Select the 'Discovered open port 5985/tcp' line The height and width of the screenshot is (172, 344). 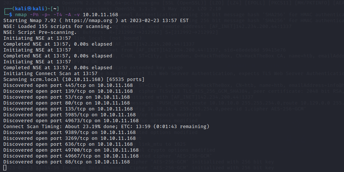(x=69, y=115)
